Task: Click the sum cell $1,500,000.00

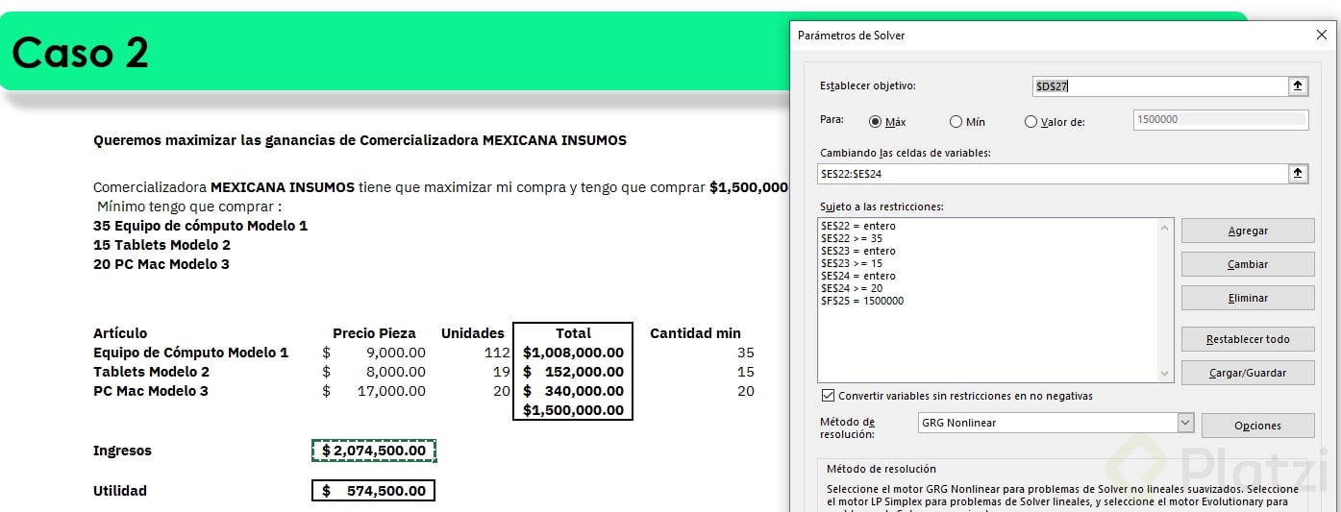Action: (573, 410)
